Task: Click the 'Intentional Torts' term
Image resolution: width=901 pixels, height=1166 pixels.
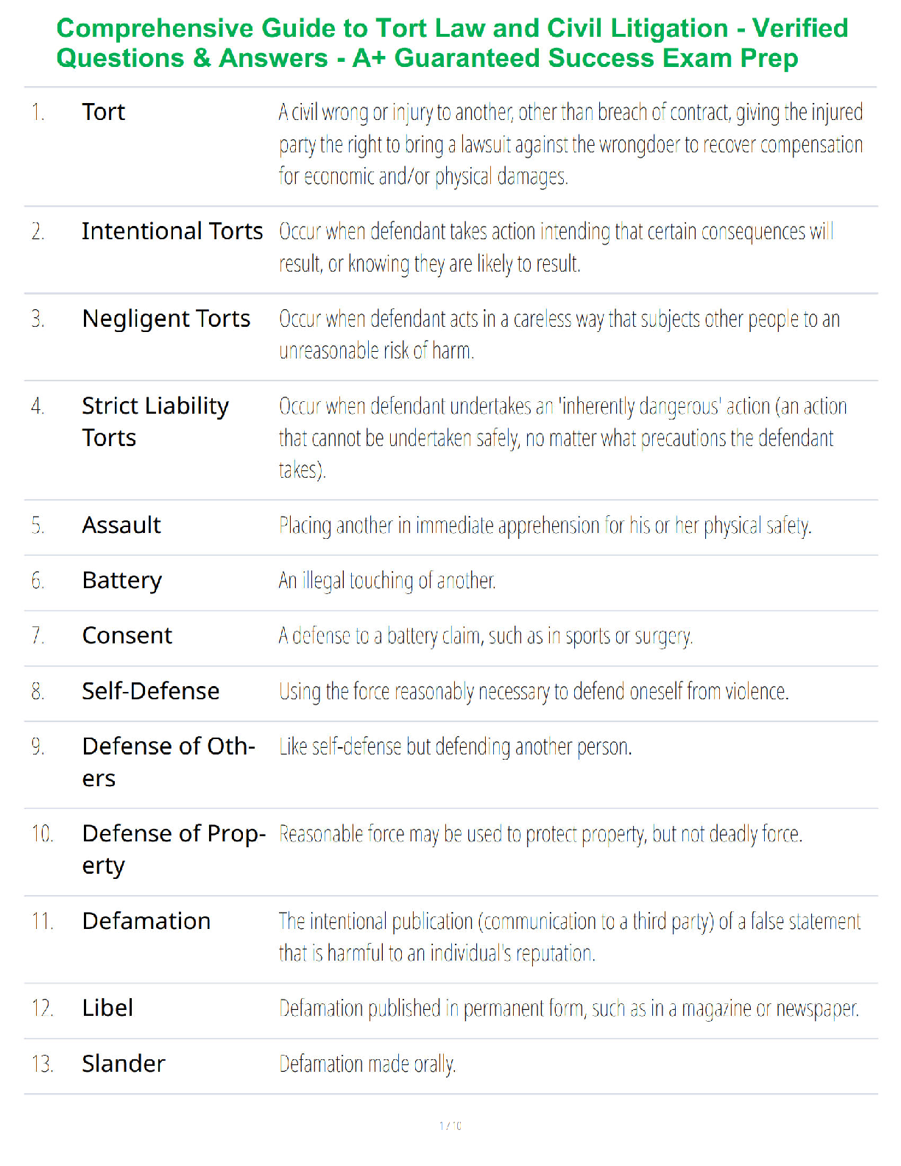Action: (172, 231)
